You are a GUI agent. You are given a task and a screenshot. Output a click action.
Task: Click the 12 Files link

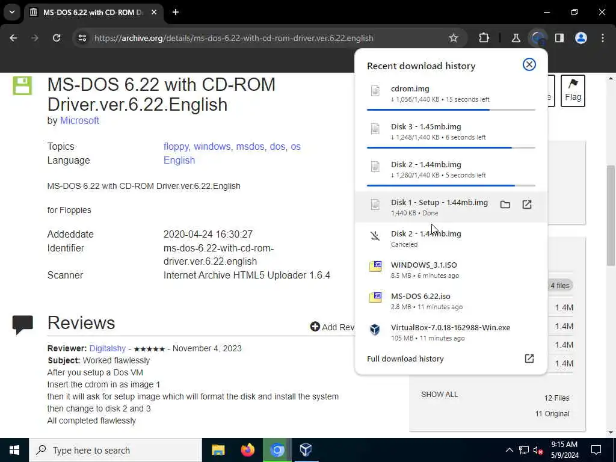click(x=556, y=398)
